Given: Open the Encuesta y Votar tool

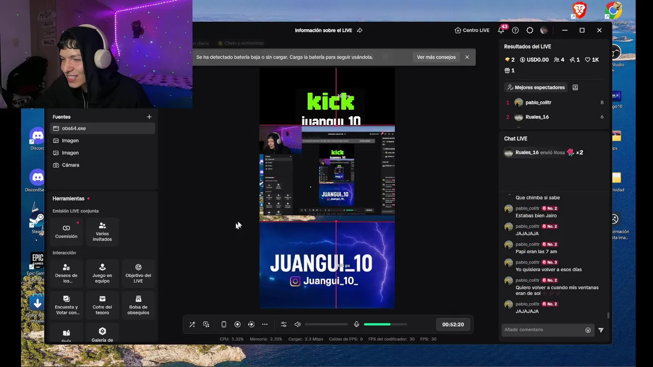Looking at the screenshot, I should click(x=66, y=305).
